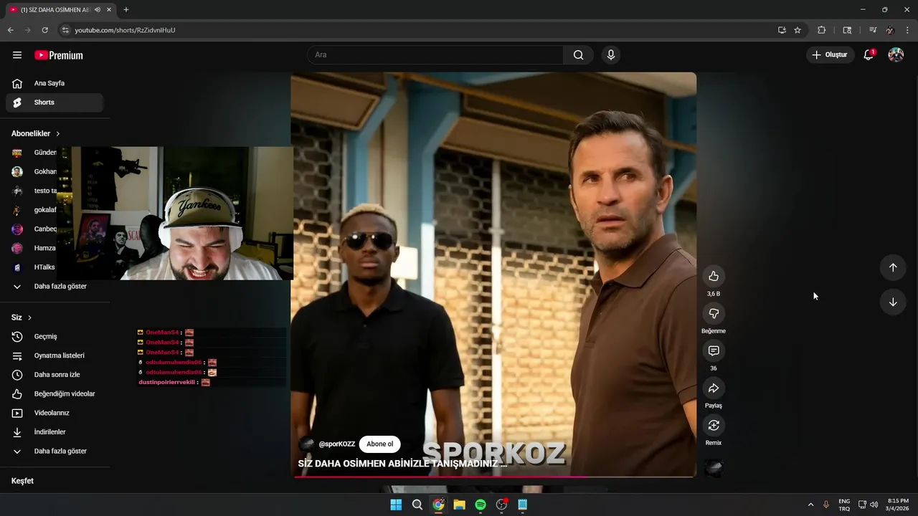Go to Ana Sayfa in sidebar
Image resolution: width=918 pixels, height=516 pixels.
pyautogui.click(x=55, y=83)
